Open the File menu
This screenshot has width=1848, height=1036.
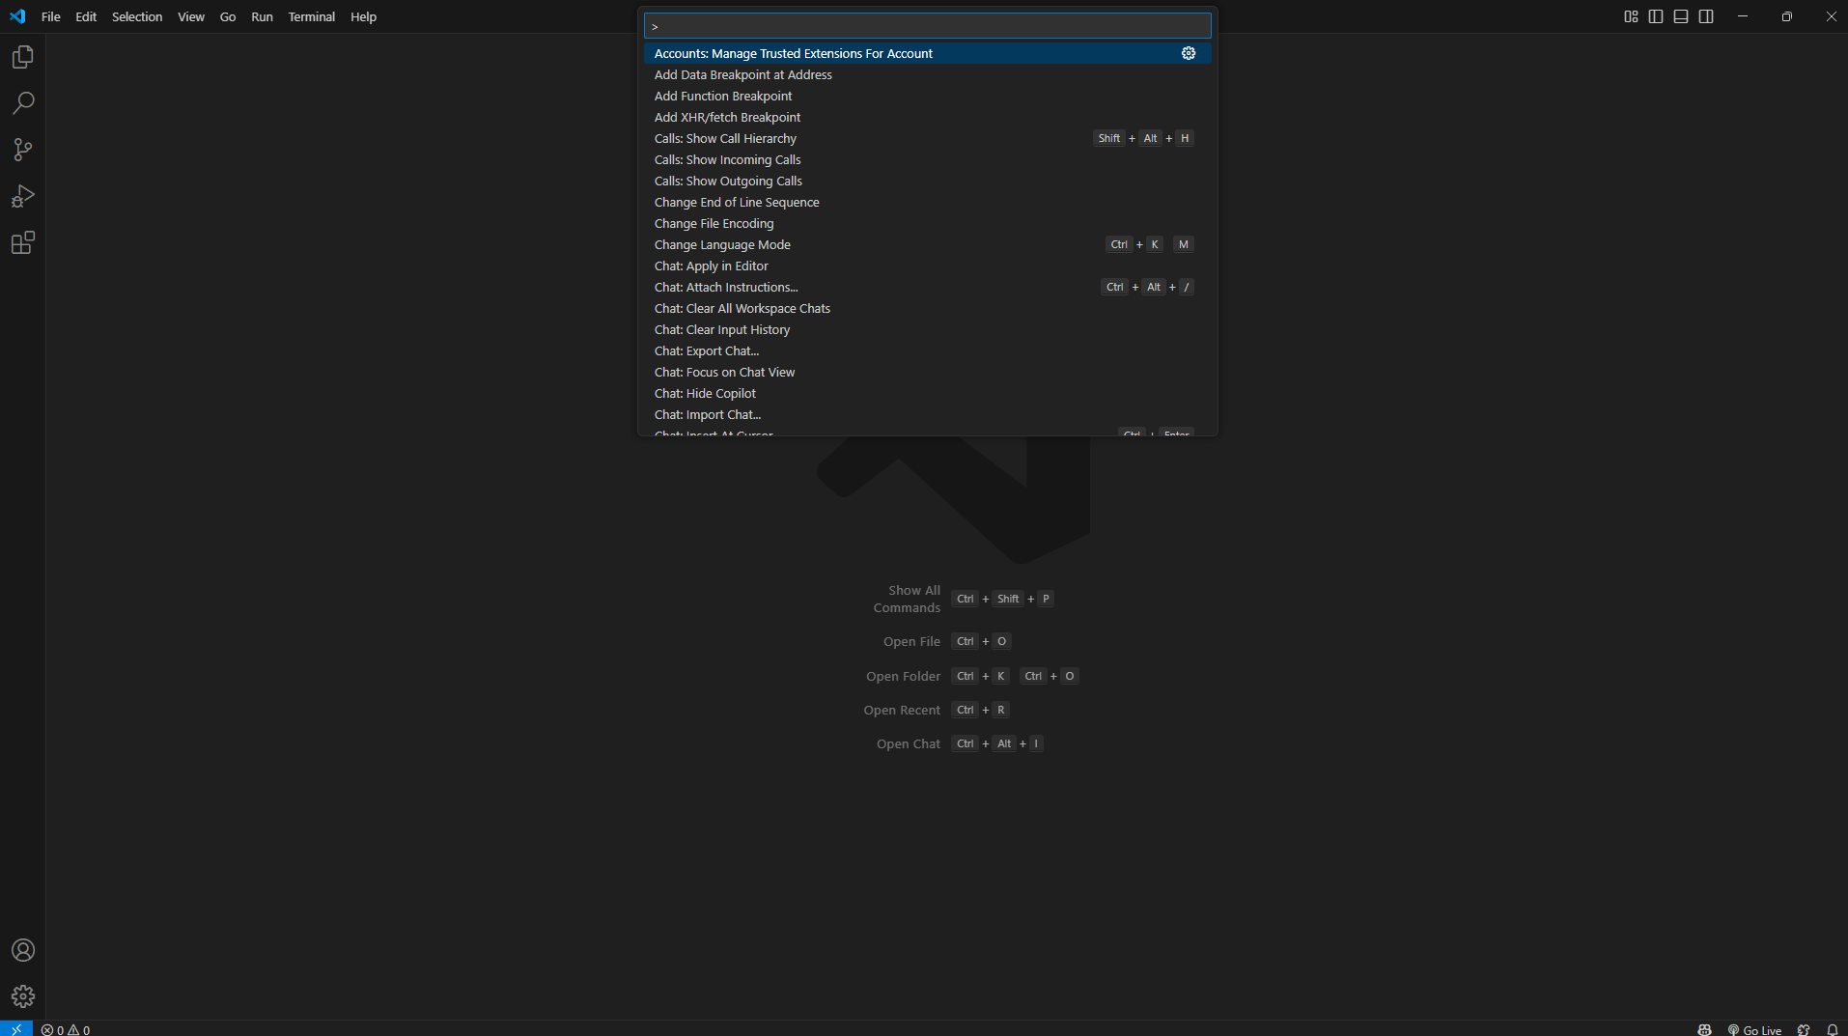(x=51, y=16)
